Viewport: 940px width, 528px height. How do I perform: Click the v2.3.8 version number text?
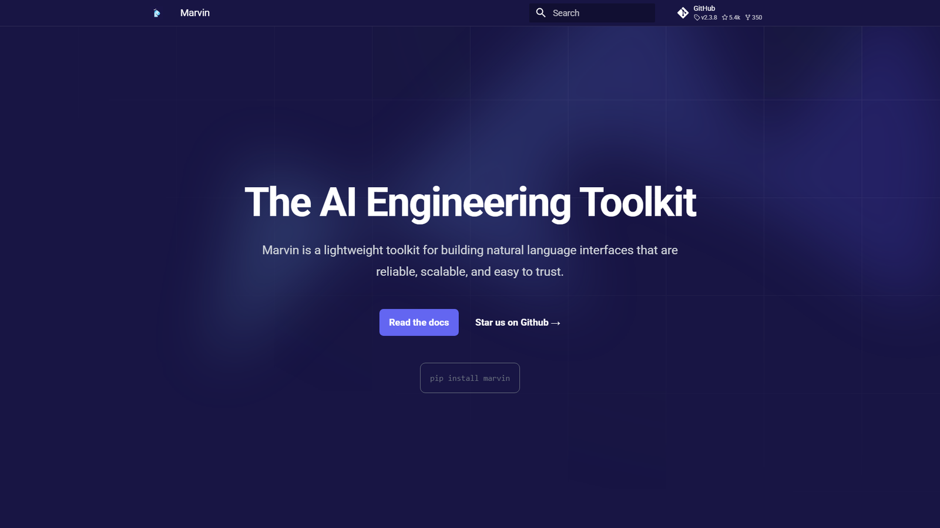coord(709,18)
